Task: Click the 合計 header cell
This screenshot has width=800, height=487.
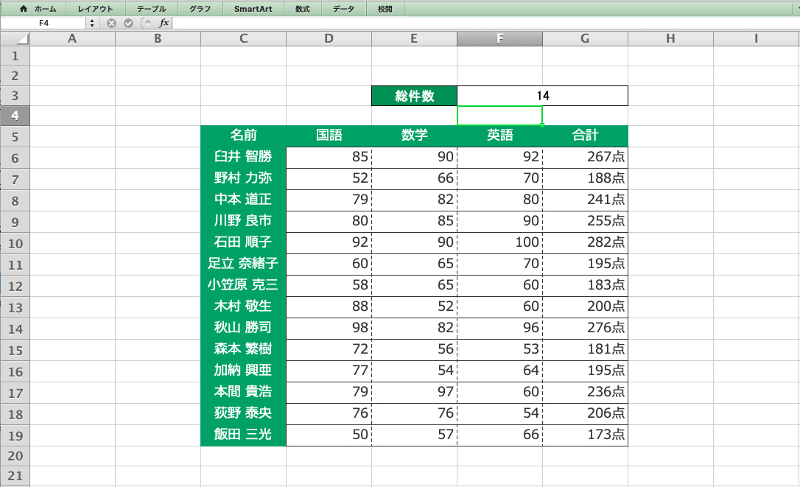Action: pos(585,136)
